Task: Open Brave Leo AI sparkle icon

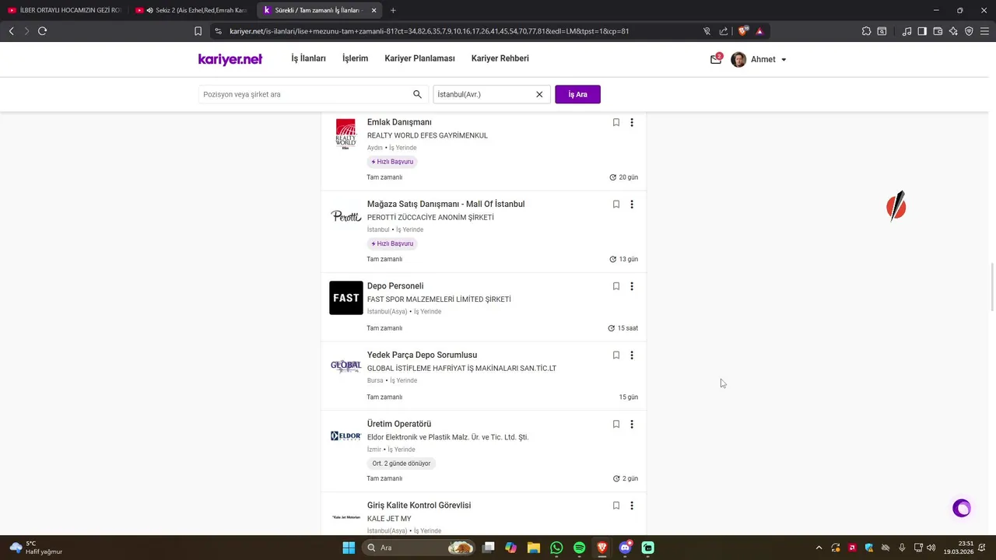Action: click(x=953, y=31)
